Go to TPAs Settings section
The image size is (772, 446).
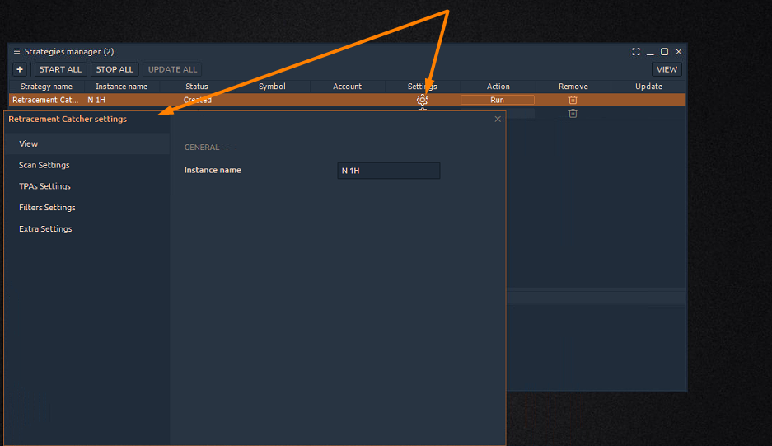[44, 187]
